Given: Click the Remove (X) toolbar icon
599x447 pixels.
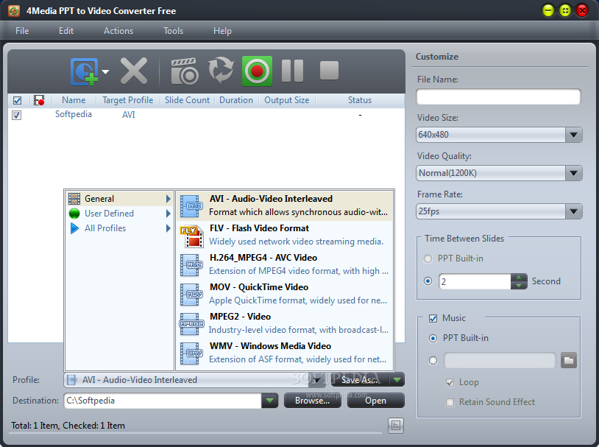Looking at the screenshot, I should 134,71.
